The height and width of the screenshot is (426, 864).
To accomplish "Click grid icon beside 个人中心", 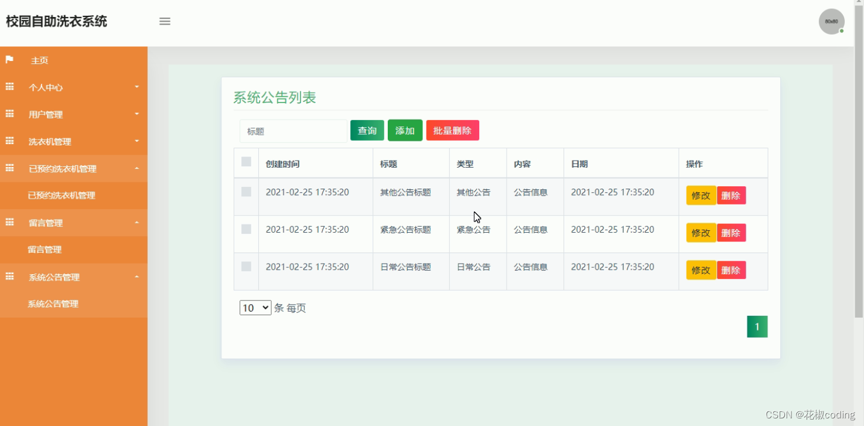I will click(x=9, y=87).
